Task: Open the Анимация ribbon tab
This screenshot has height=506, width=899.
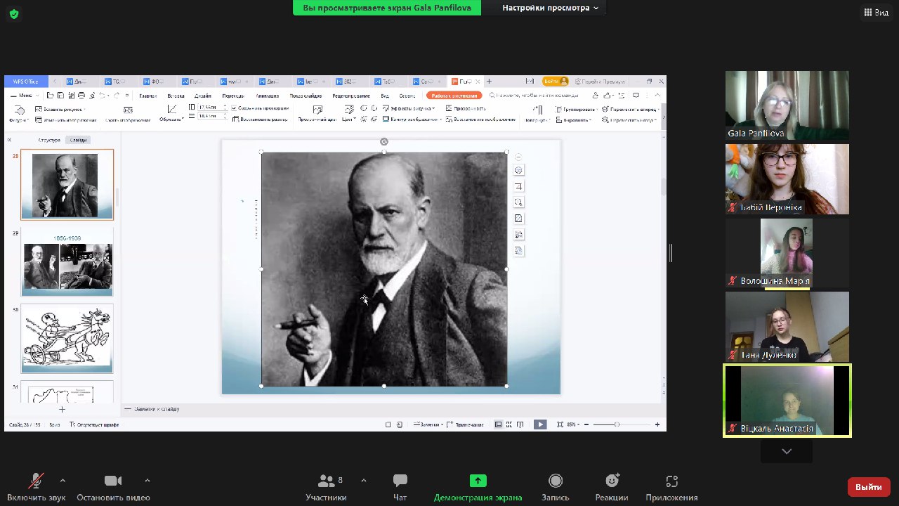Action: [x=268, y=96]
